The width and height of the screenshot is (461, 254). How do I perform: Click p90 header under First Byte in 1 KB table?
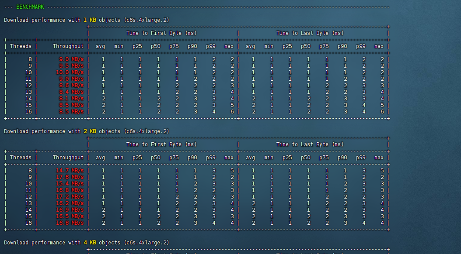point(192,46)
